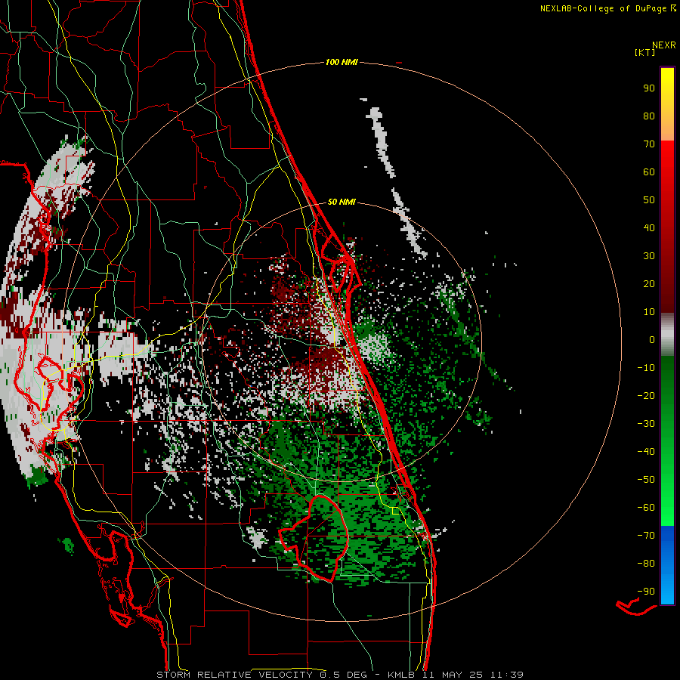Click the positive 80 scale value

pos(649,116)
